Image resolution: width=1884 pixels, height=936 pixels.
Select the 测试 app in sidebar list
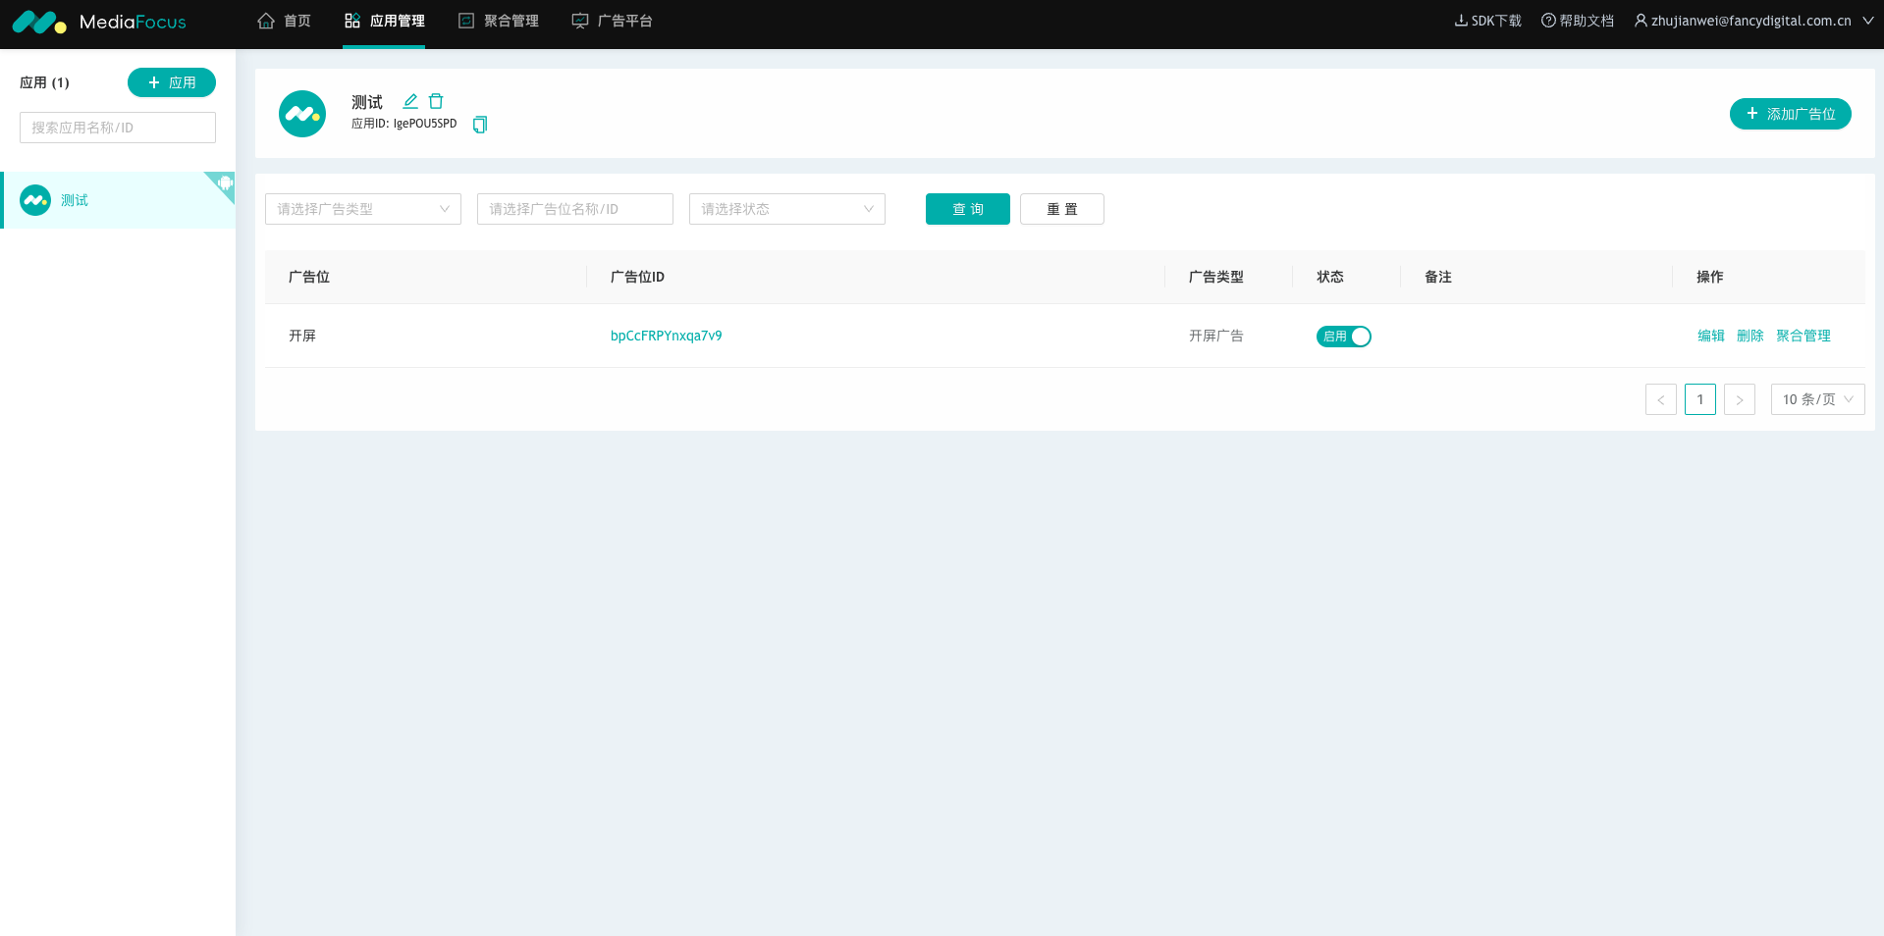click(75, 200)
